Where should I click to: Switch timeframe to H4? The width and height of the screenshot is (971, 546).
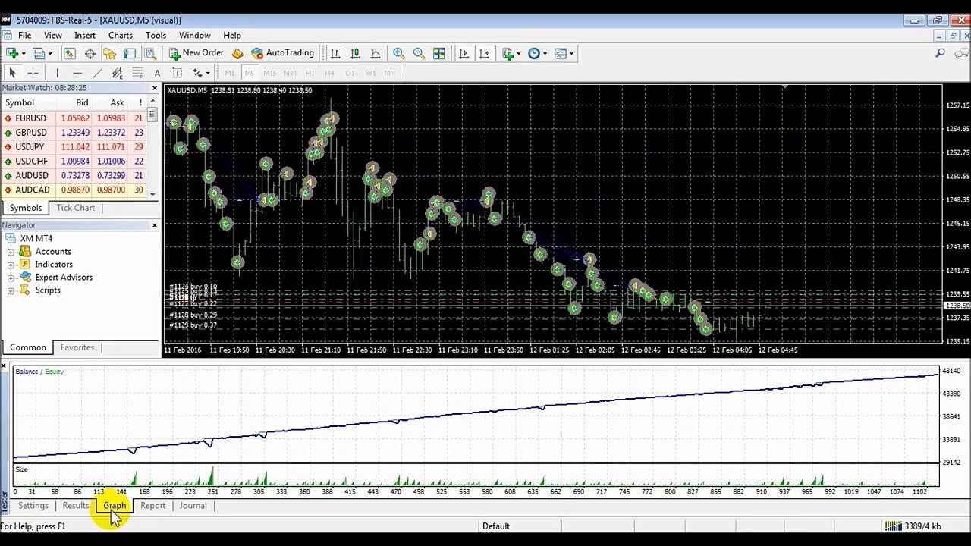(x=329, y=73)
